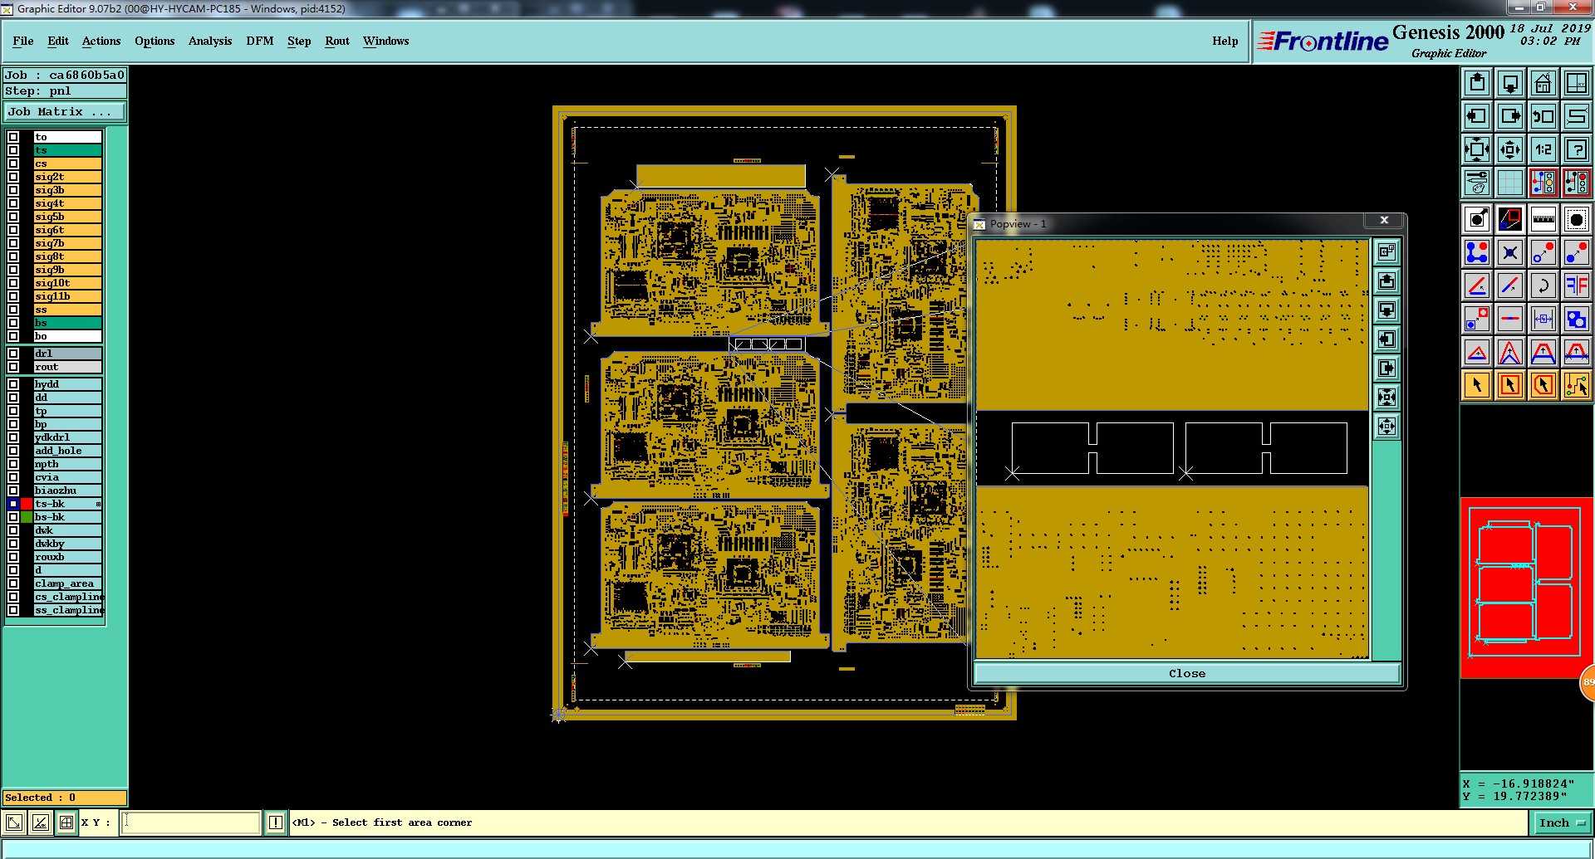Click the X Y coordinate input field
Viewport: 1595px width, 859px height.
pyautogui.click(x=191, y=822)
